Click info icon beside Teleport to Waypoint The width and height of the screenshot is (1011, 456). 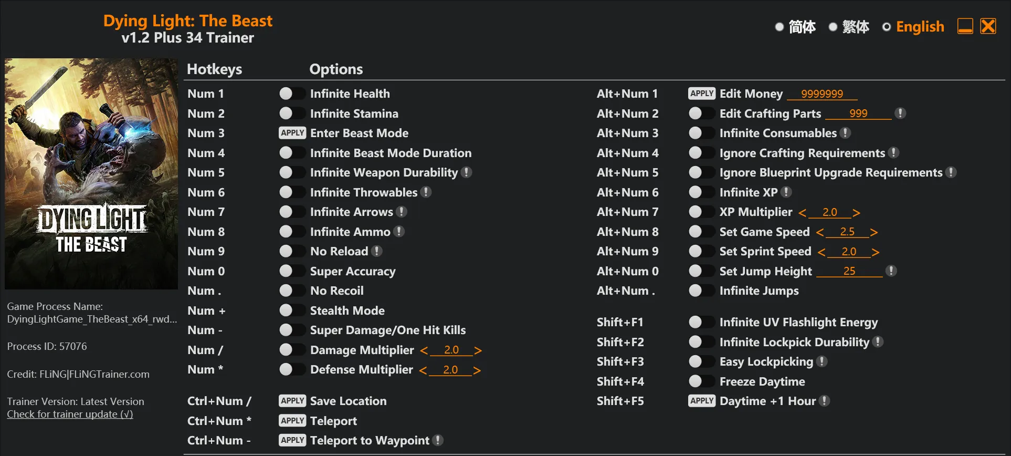pos(438,440)
